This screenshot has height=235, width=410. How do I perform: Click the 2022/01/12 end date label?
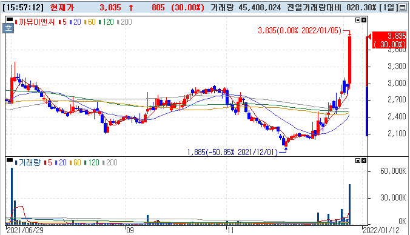click(x=381, y=230)
